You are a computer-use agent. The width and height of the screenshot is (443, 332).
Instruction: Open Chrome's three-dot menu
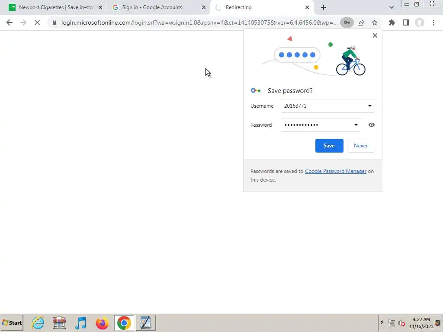coord(433,22)
